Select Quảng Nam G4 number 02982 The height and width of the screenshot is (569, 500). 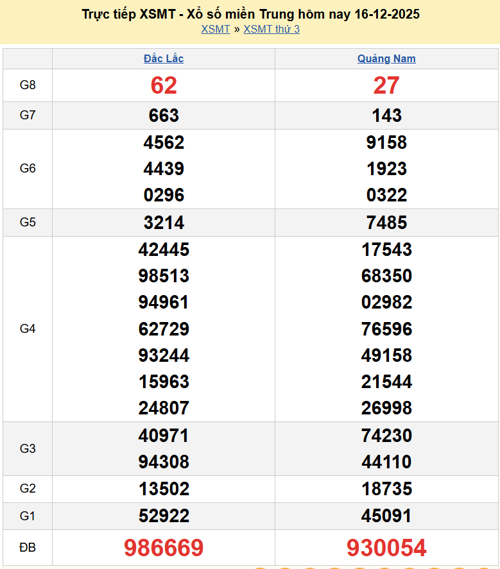[x=386, y=302]
